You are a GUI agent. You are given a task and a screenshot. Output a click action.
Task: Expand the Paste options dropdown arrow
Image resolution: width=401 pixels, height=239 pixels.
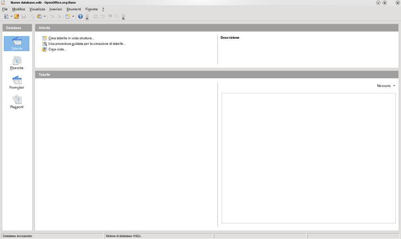click(44, 16)
